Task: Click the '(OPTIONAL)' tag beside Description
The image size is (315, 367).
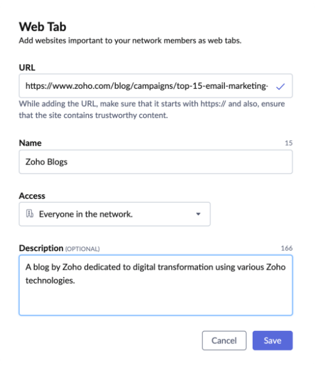Action: point(82,249)
